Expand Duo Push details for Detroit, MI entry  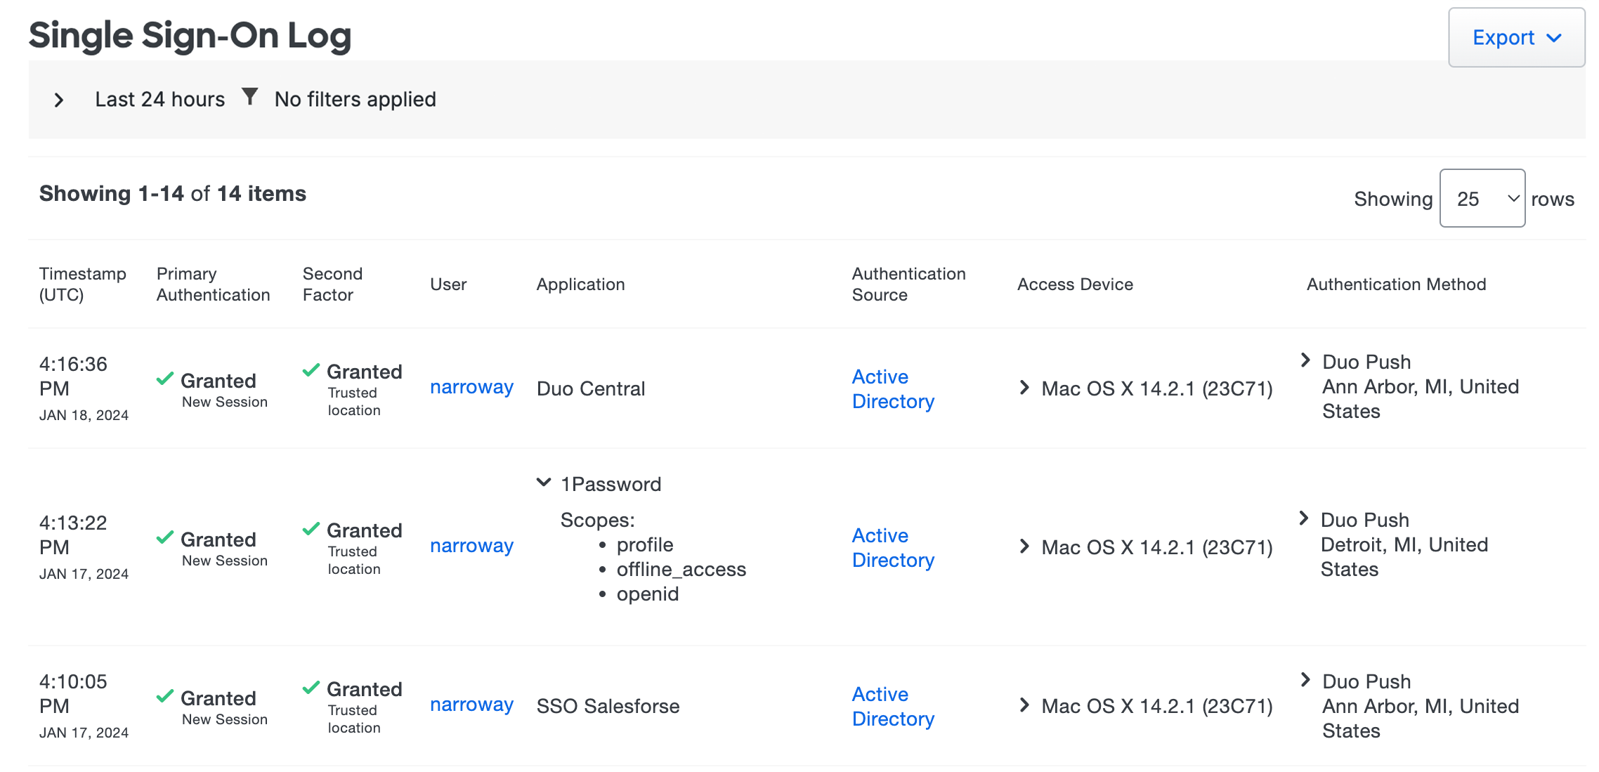1304,518
